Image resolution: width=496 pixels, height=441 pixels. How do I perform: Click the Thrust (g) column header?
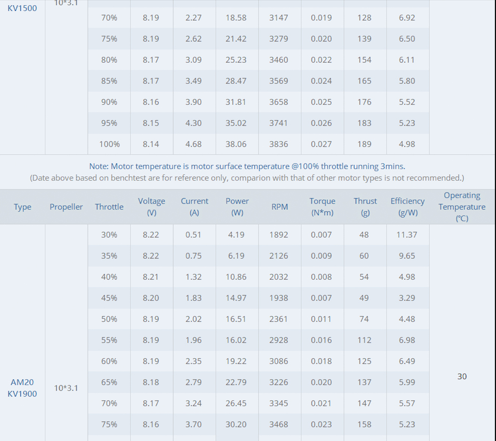coord(365,207)
